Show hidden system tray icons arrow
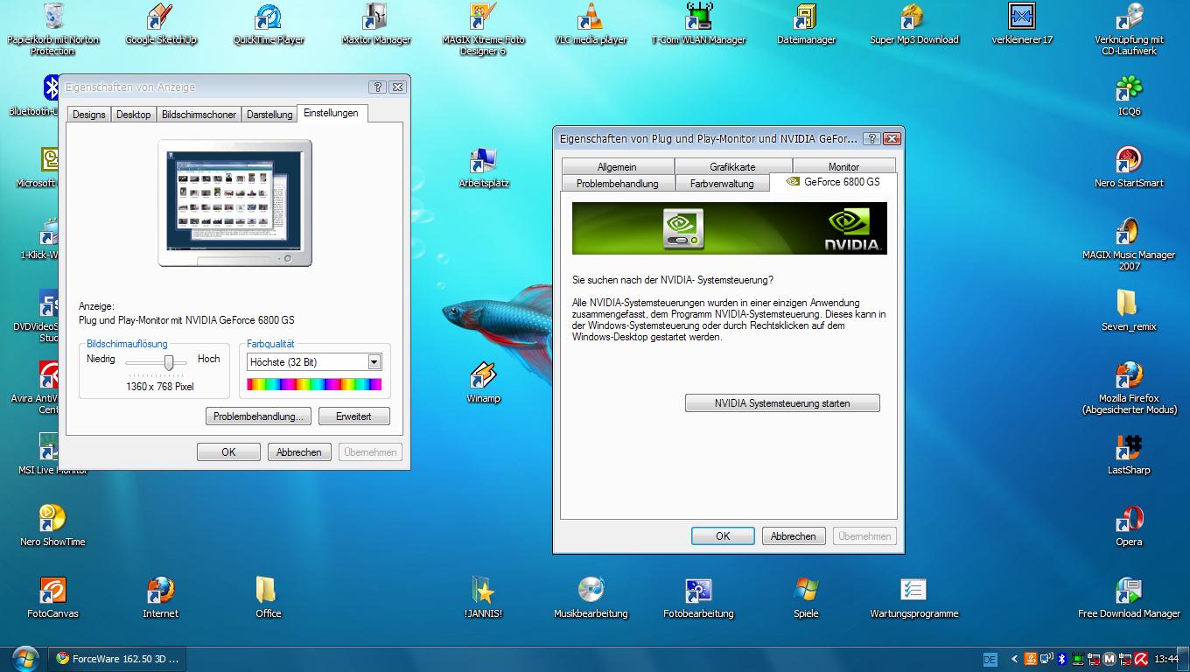 pos(1015,659)
